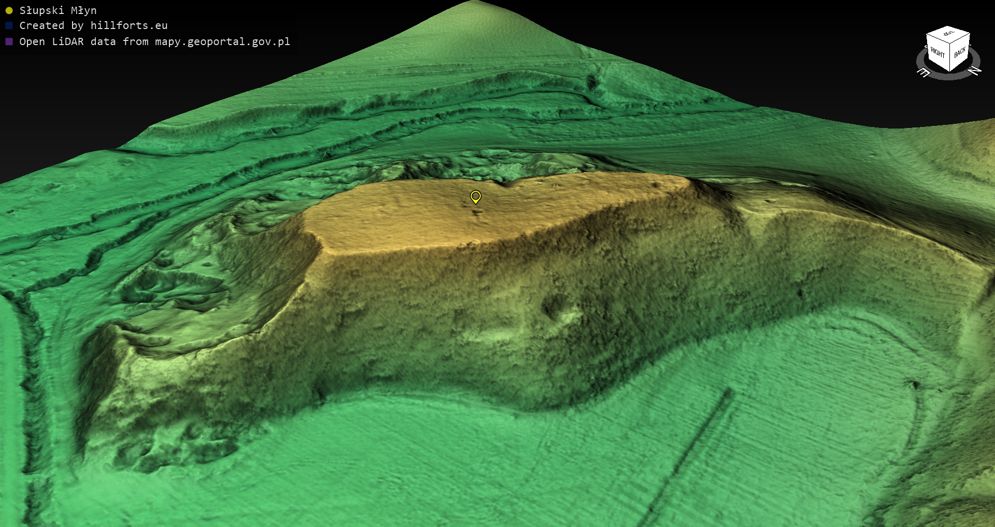Click cube corner joining TOP, RIGHT and BACK

click(950, 43)
